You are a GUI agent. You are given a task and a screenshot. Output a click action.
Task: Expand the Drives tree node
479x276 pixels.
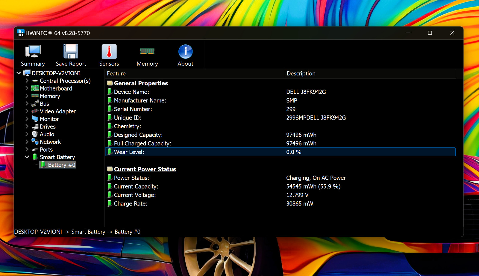(27, 126)
